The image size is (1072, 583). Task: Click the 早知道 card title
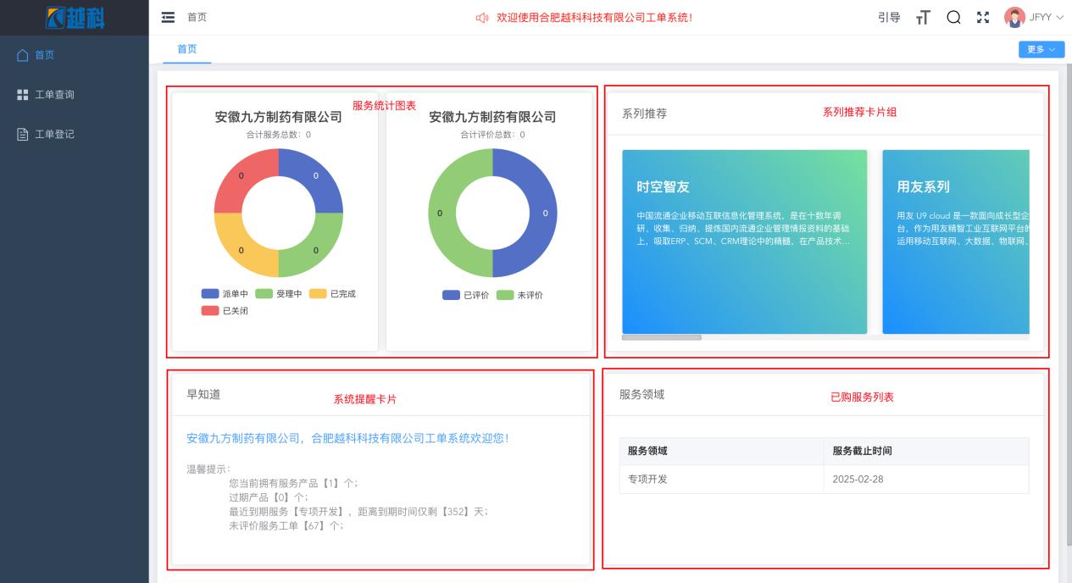point(203,394)
